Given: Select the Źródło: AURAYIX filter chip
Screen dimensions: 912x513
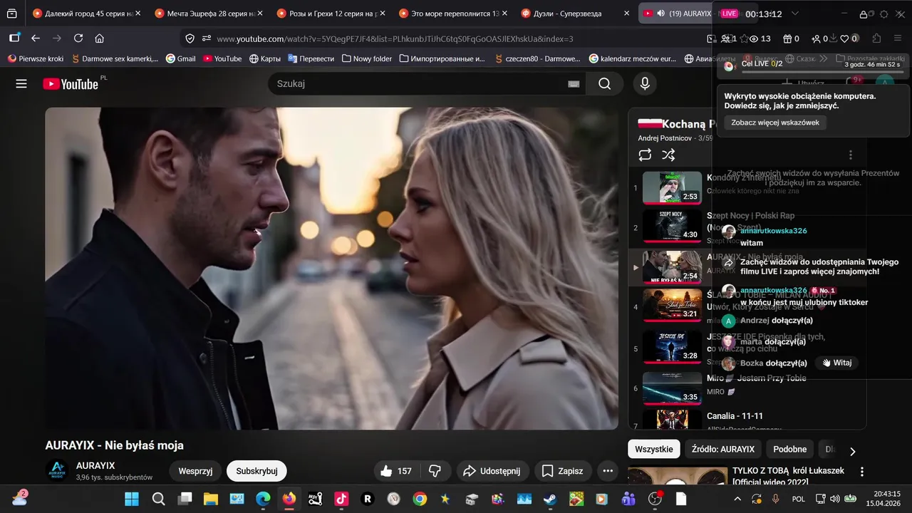Looking at the screenshot, I should point(722,450).
